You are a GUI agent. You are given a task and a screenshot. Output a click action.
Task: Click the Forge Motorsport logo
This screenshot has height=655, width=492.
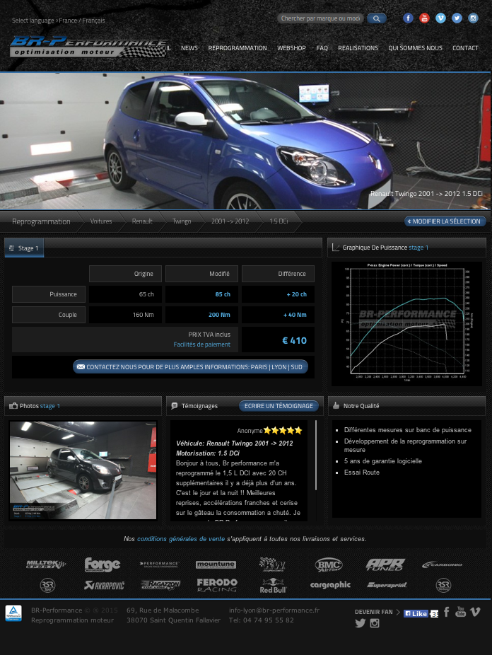(x=102, y=564)
